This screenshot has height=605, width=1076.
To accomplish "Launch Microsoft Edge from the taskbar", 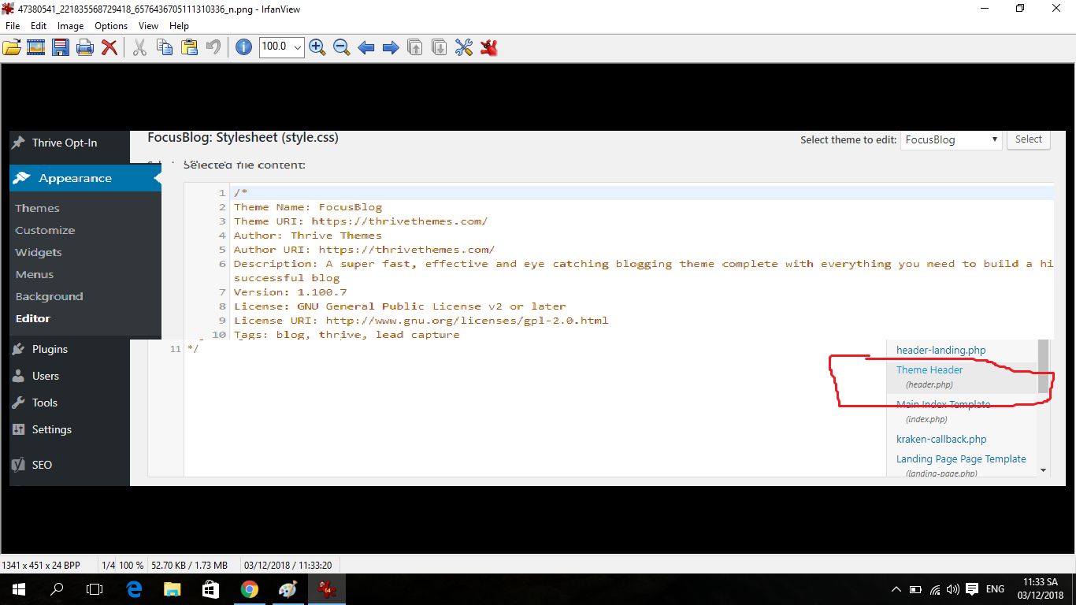I will tap(134, 589).
